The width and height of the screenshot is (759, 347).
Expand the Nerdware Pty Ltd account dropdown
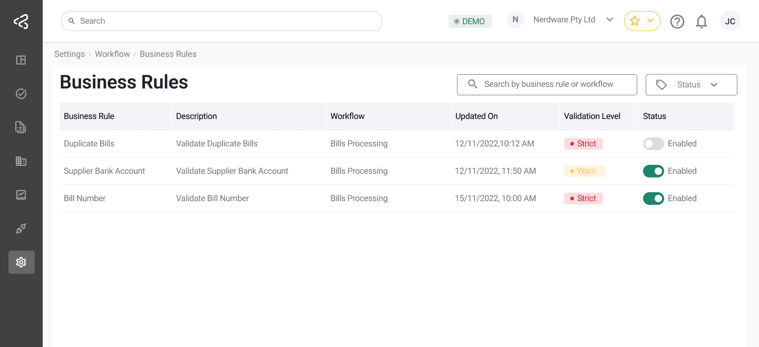pyautogui.click(x=610, y=19)
